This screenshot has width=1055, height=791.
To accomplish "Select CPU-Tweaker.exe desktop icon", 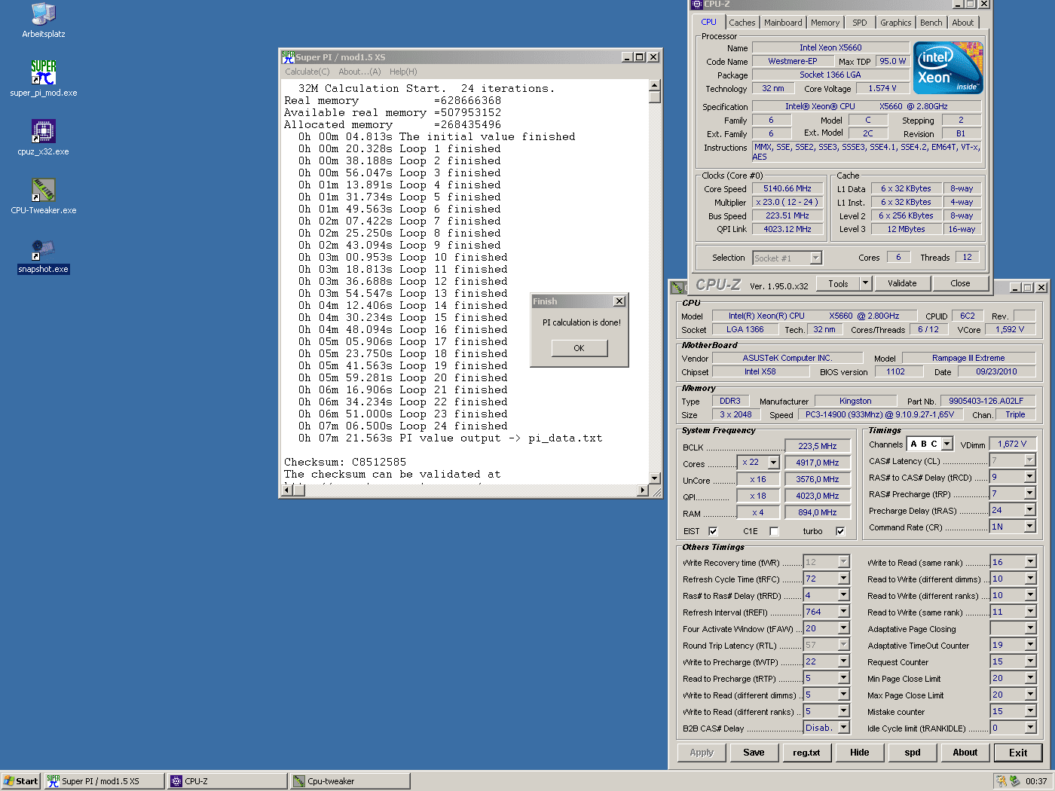I will (43, 196).
